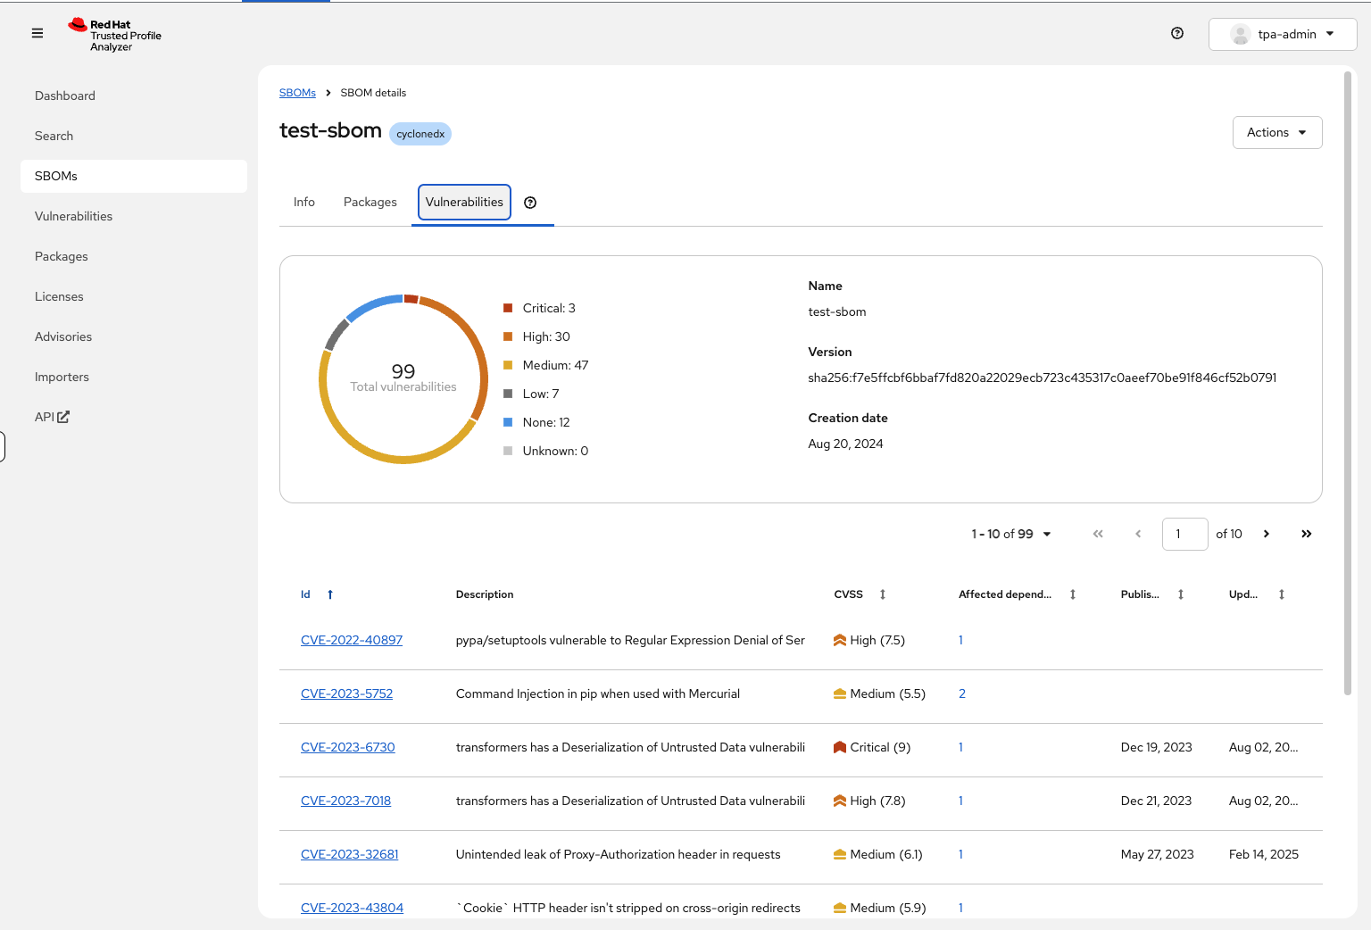Switch to the Packages tab

click(370, 203)
